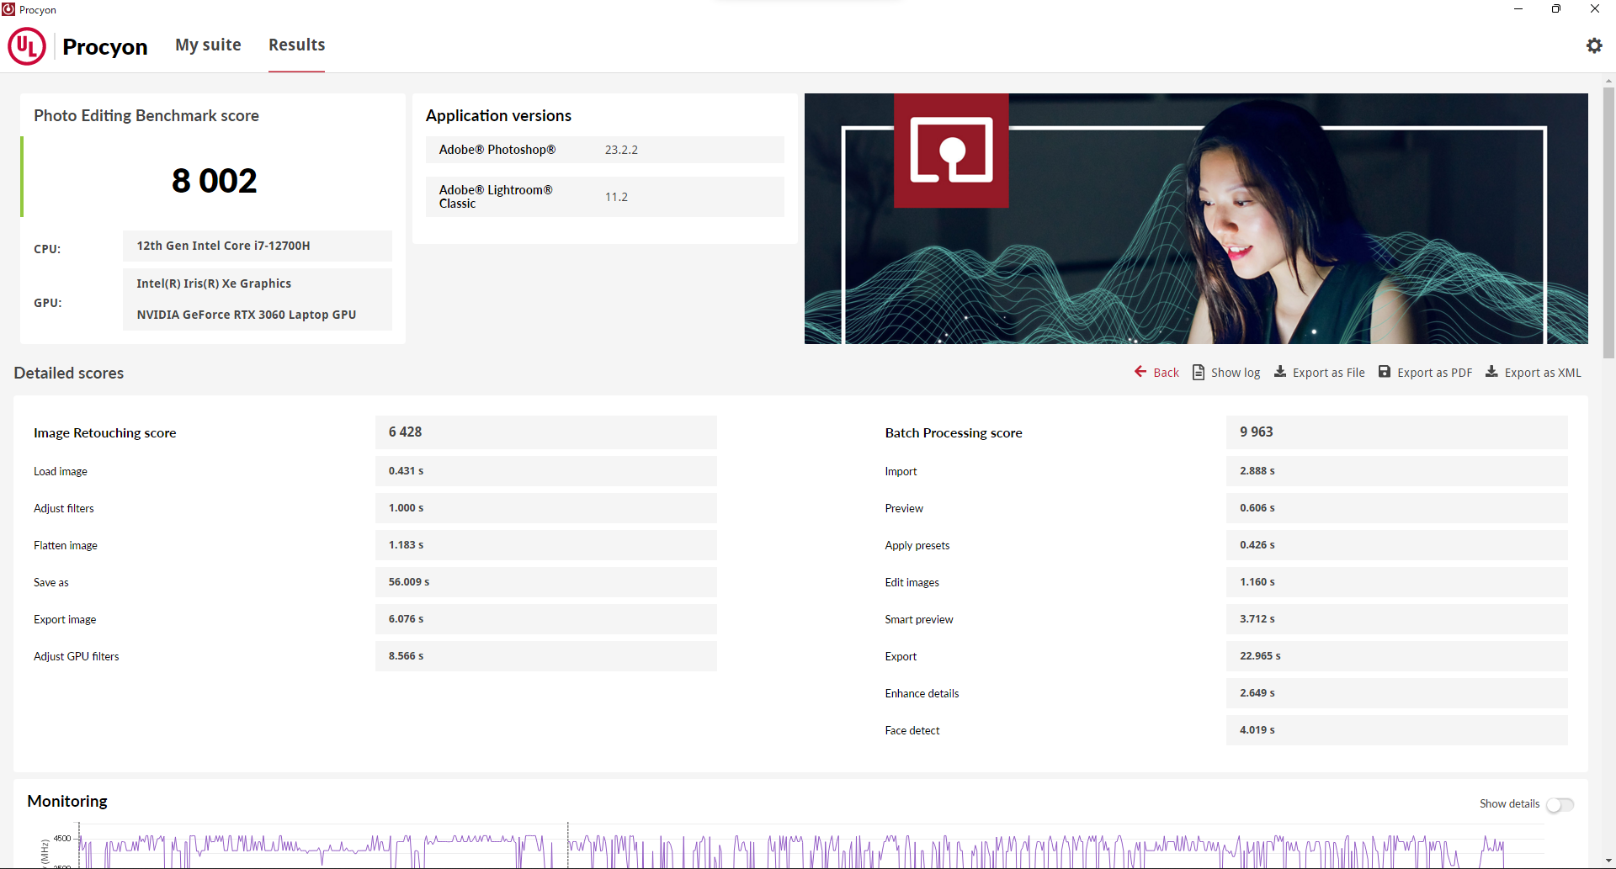1616x869 pixels.
Task: Click the Intel(R) Iris(R) Xe Graphics text
Action: (214, 283)
